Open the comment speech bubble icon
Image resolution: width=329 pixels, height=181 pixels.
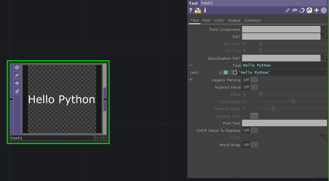(295, 10)
